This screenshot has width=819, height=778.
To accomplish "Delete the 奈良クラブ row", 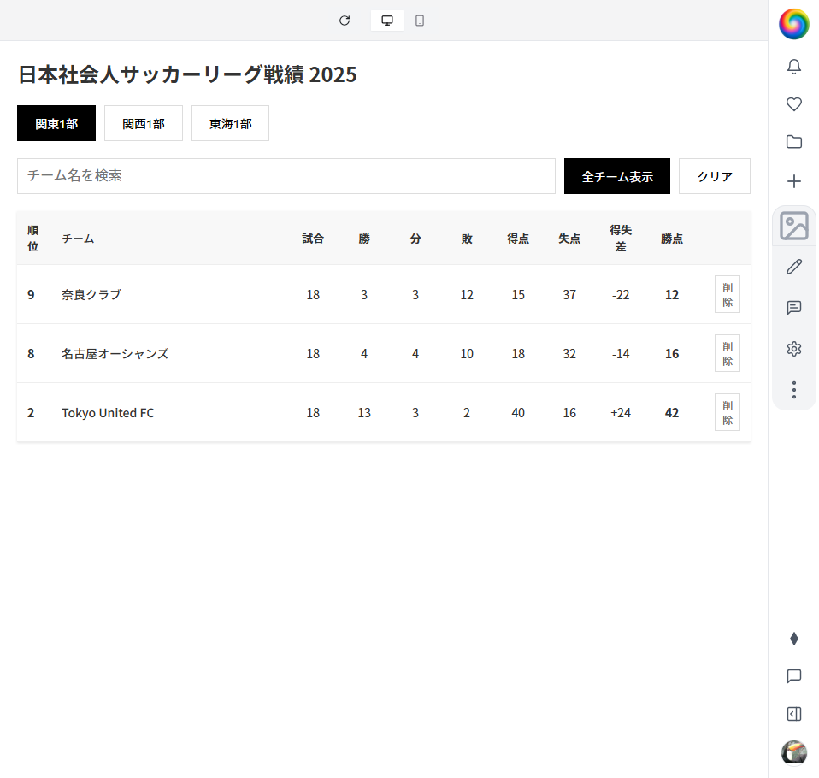I will click(x=727, y=294).
